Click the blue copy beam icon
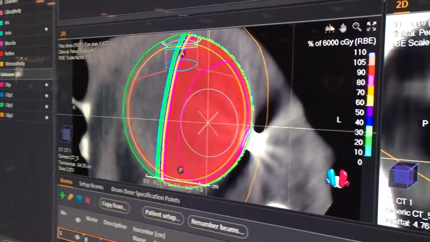This screenshot has width=430, height=242. [79, 199]
